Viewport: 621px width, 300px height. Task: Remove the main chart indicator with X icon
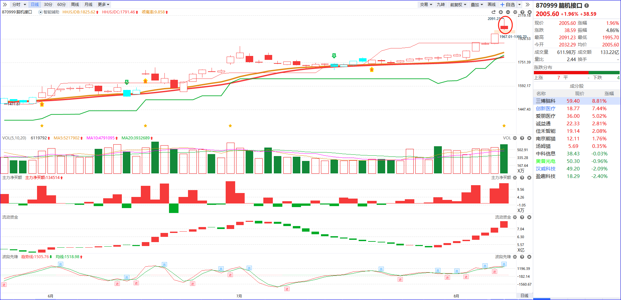tap(530, 12)
